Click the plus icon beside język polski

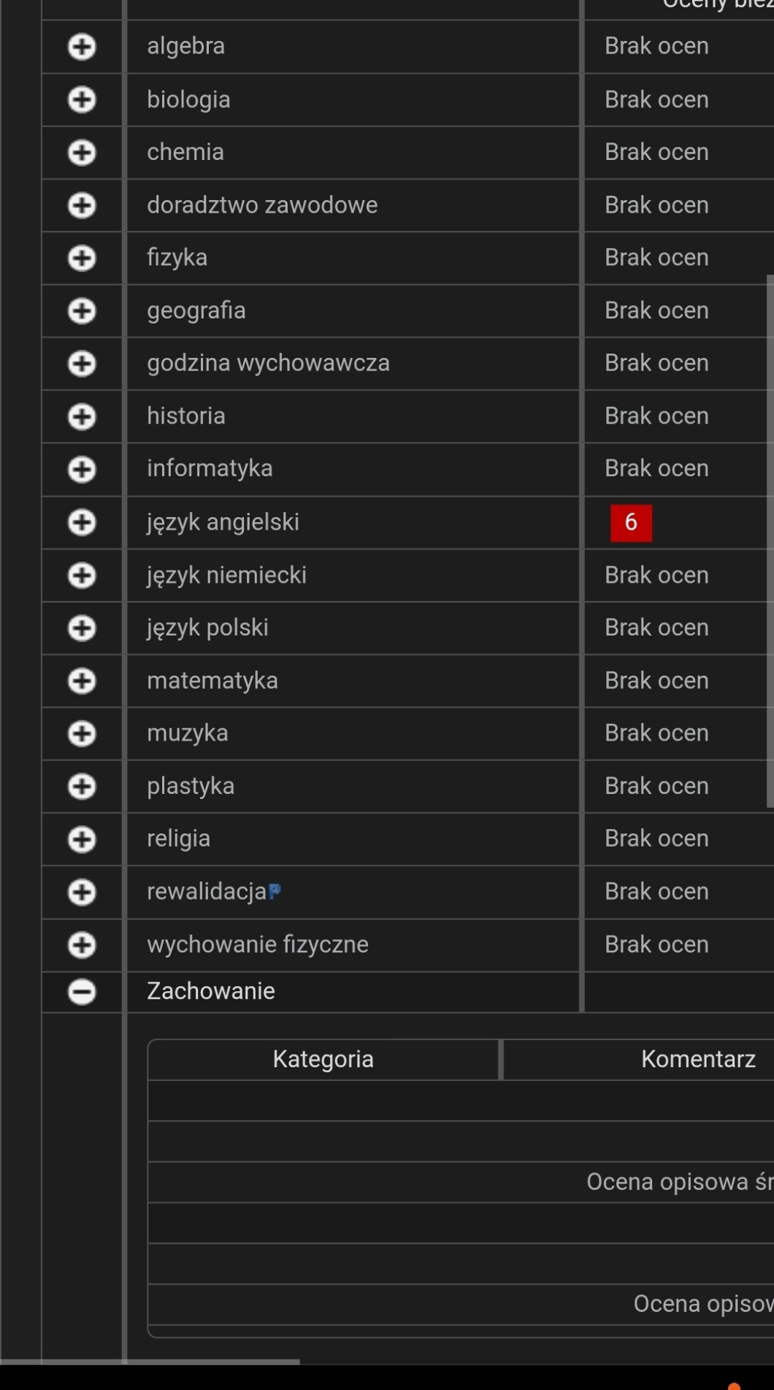tap(82, 628)
